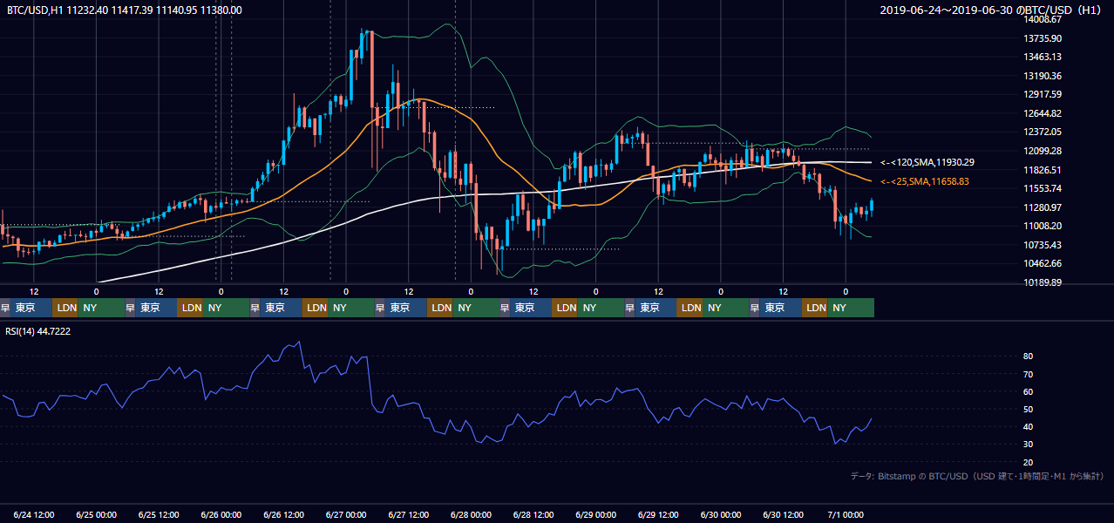This screenshot has height=523, width=1114.
Task: Select RSI axis value 40
Action: pos(1029,426)
